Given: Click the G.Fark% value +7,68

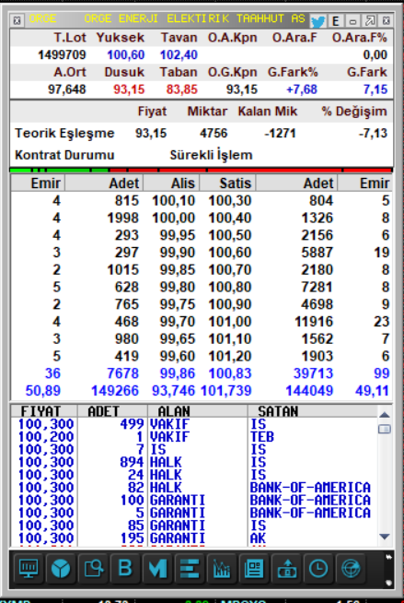Looking at the screenshot, I should pyautogui.click(x=302, y=89).
